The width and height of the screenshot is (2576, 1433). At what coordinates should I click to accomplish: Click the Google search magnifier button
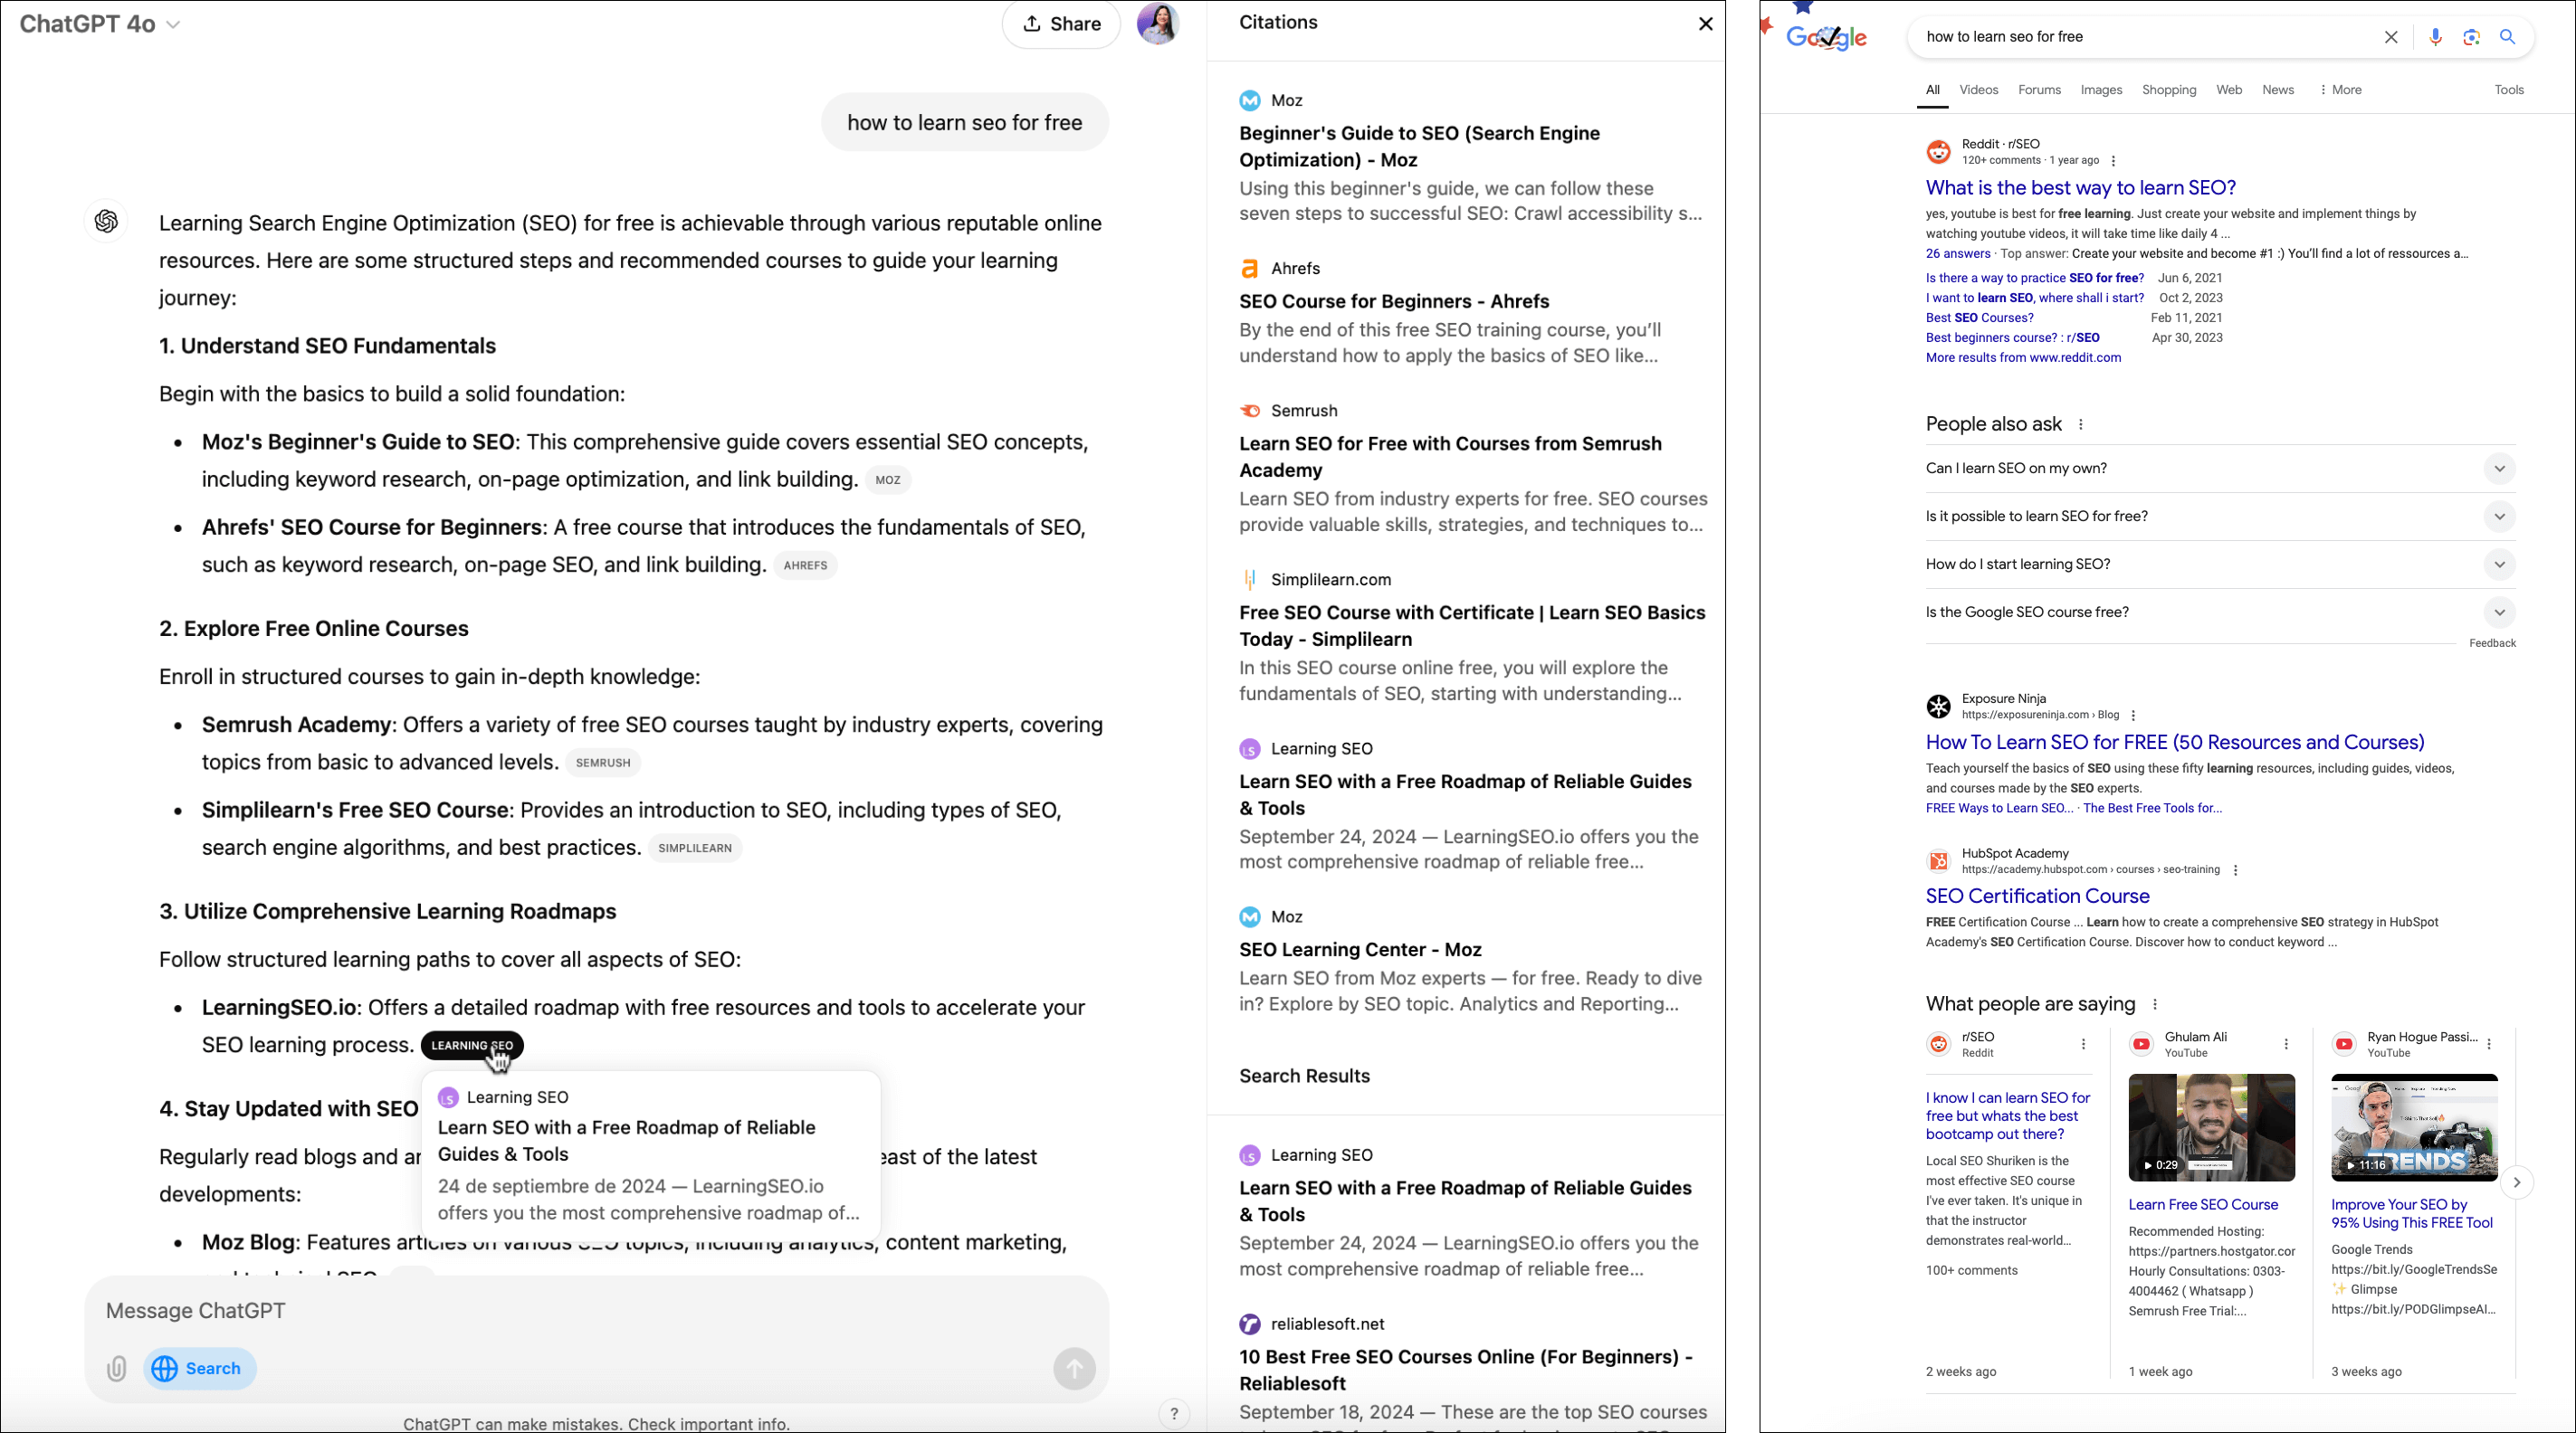[x=2507, y=37]
